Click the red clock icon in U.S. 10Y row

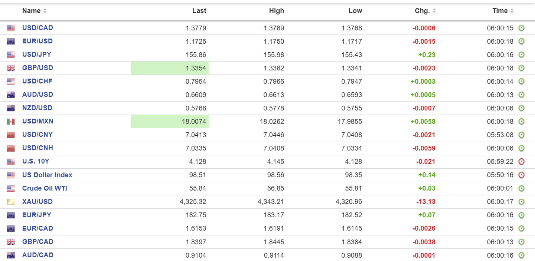coord(521,162)
